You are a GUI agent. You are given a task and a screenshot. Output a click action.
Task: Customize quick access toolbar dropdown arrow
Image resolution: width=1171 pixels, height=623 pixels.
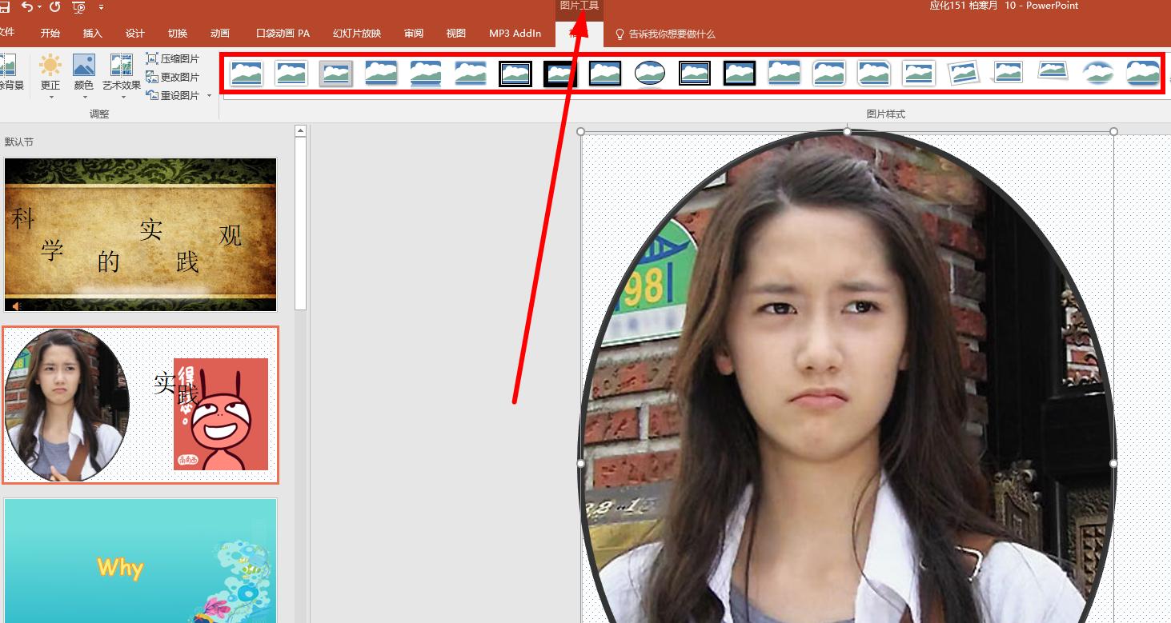[x=102, y=7]
